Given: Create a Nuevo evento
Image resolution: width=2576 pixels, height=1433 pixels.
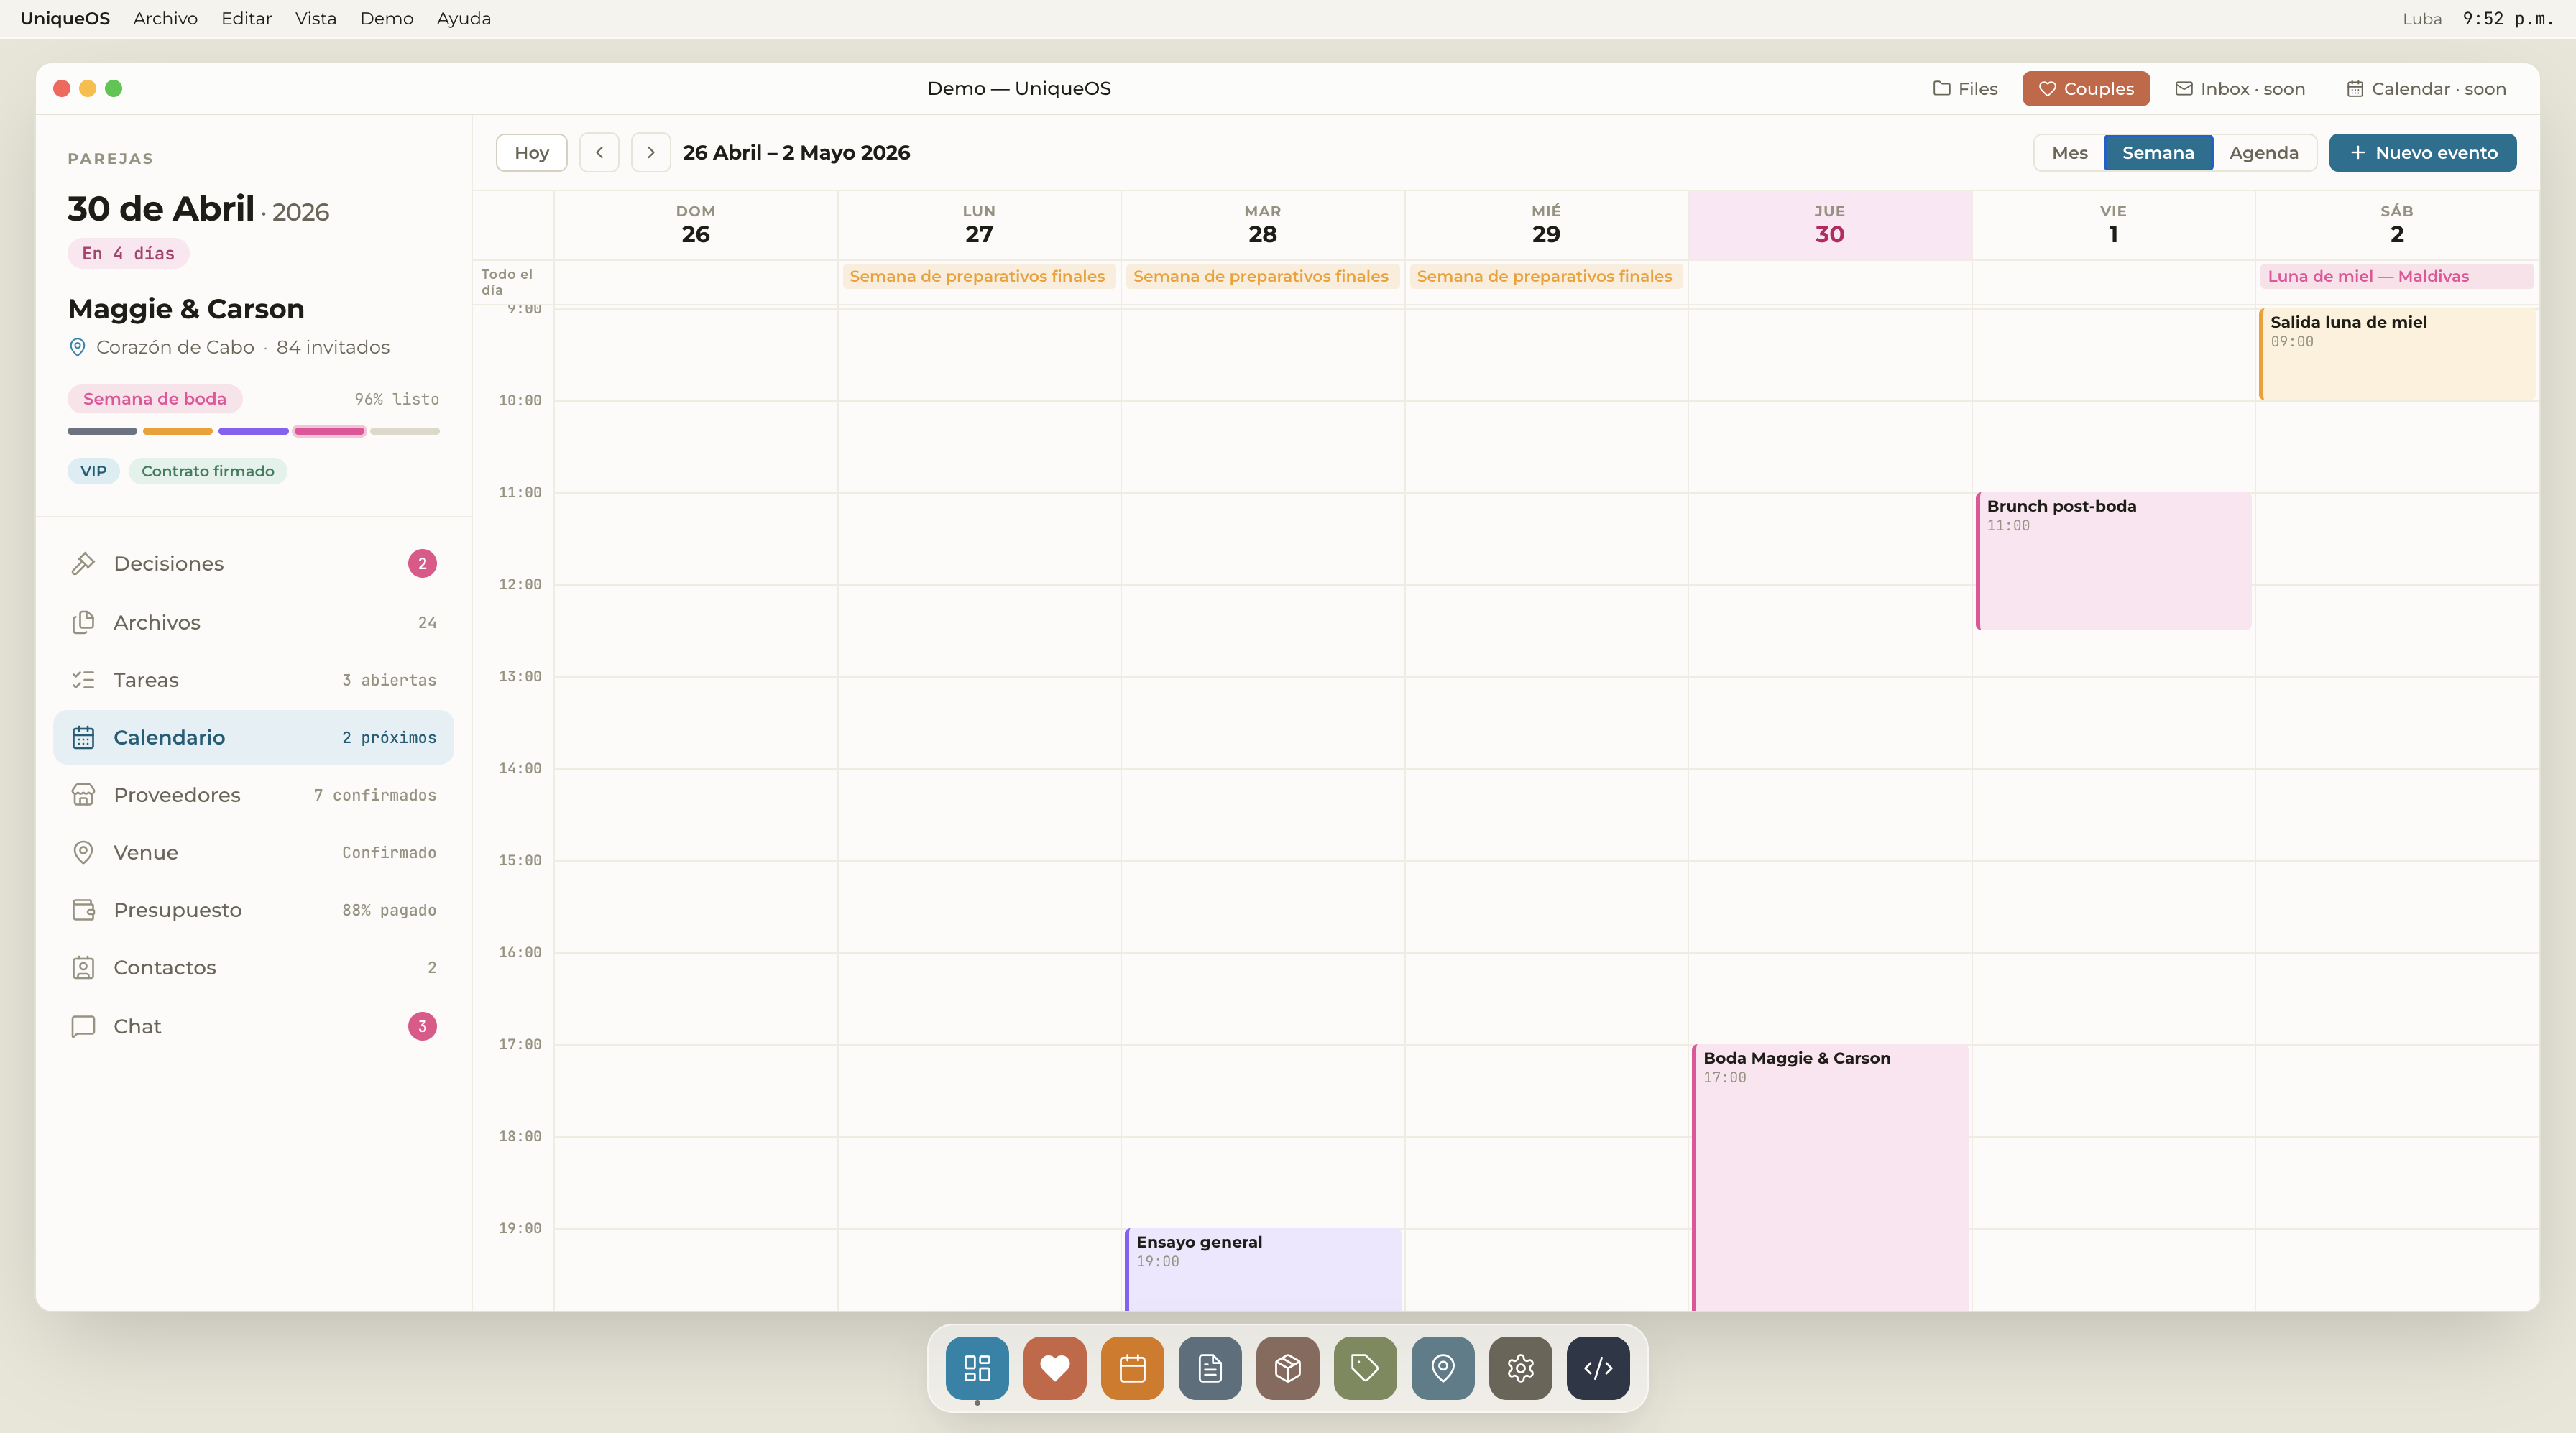Looking at the screenshot, I should tap(2422, 152).
